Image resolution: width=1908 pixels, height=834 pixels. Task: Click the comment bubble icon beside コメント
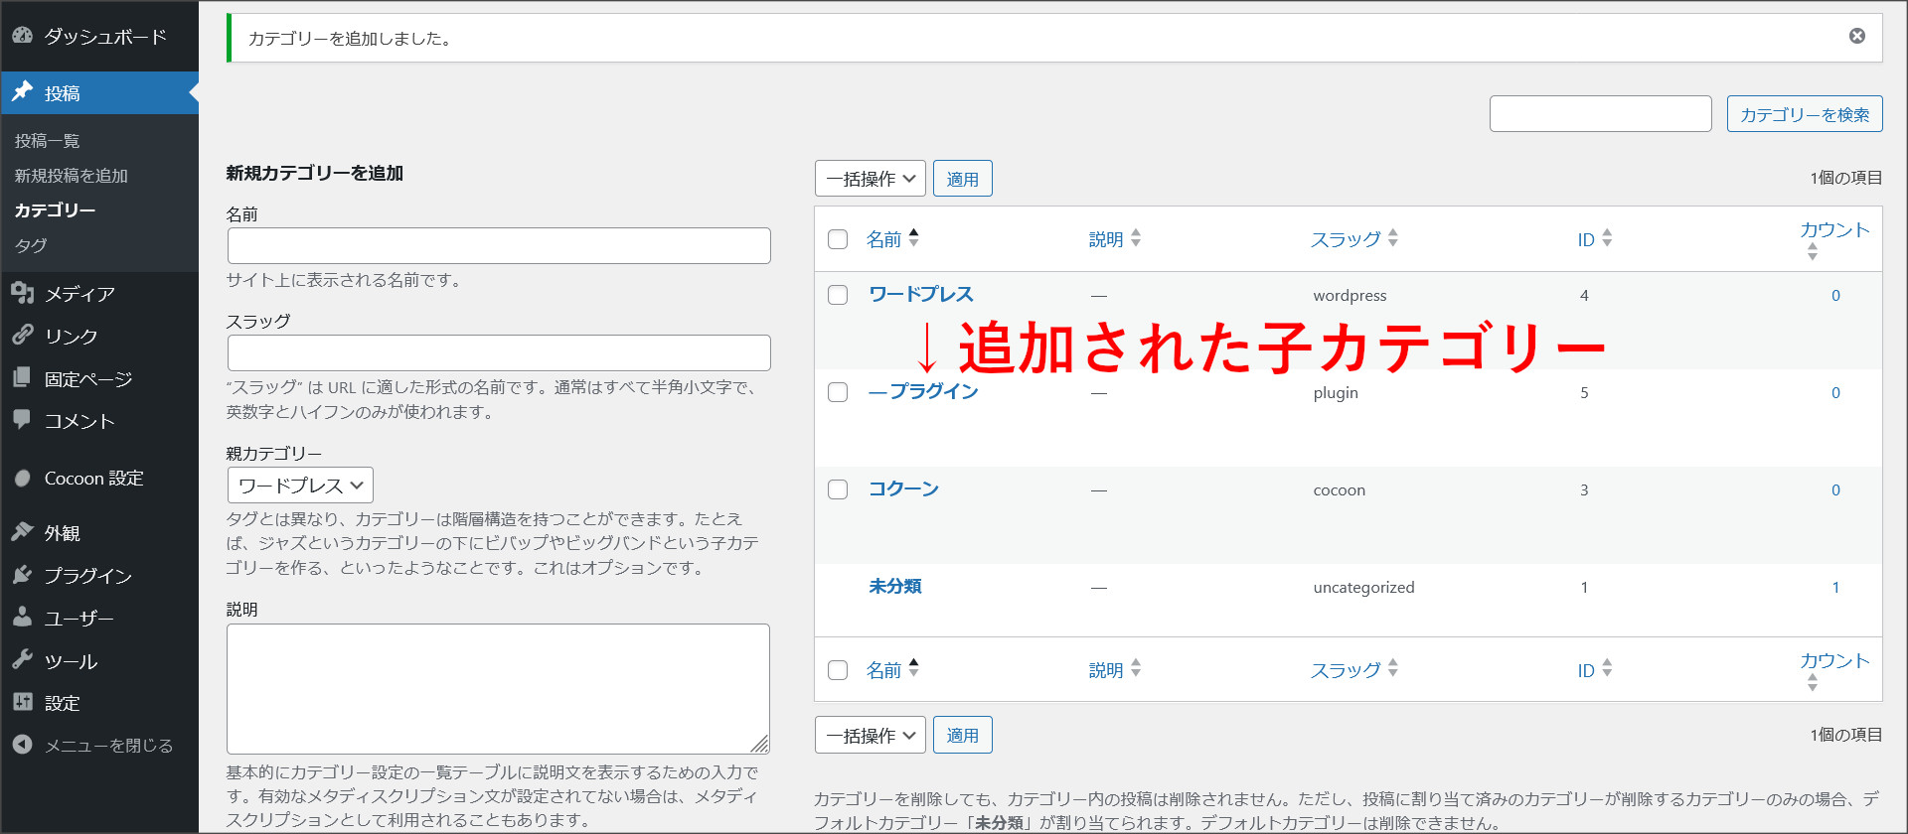click(x=22, y=420)
